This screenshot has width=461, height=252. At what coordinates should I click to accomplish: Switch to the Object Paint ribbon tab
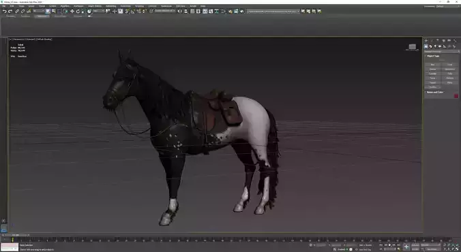pos(60,16)
